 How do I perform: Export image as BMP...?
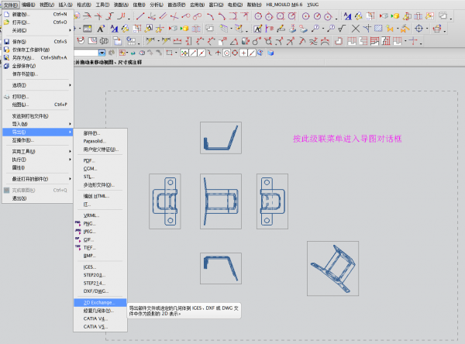(100, 256)
